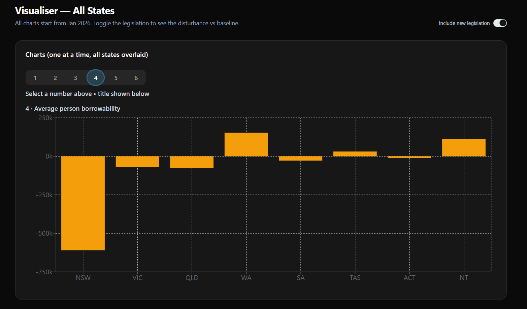The image size is (527, 309).
Task: Click the SA bar
Action: tap(301, 158)
